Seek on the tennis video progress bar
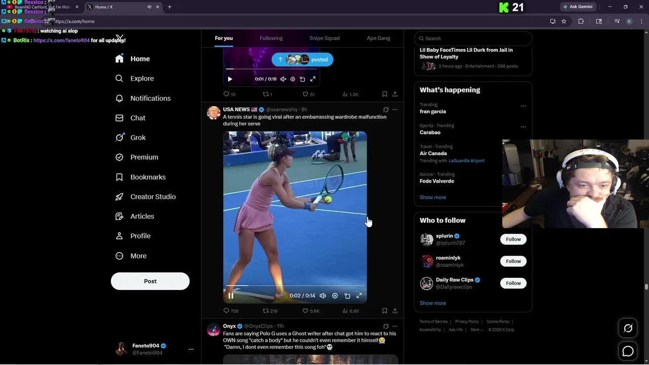 [x=295, y=285]
